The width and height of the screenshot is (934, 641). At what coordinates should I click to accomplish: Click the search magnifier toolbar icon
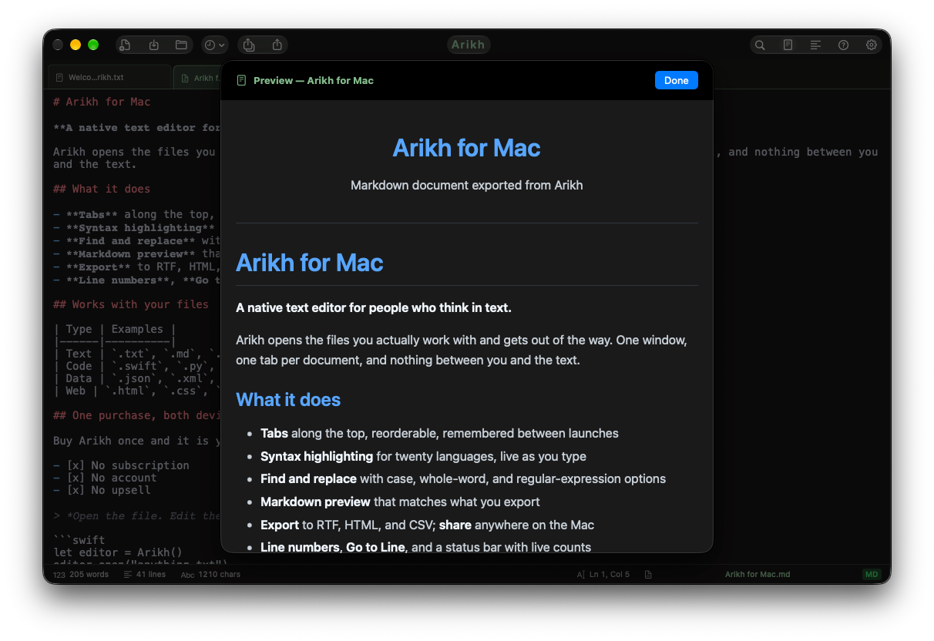760,45
